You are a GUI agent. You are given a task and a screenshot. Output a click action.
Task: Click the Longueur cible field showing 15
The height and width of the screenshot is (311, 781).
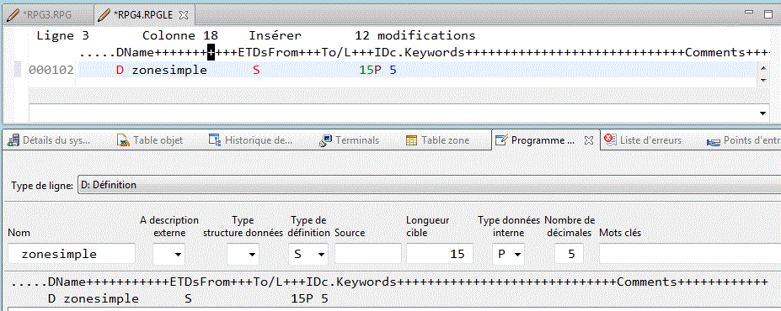point(440,254)
